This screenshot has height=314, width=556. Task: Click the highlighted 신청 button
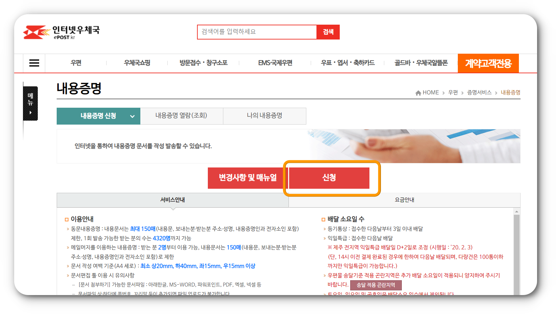coord(329,178)
